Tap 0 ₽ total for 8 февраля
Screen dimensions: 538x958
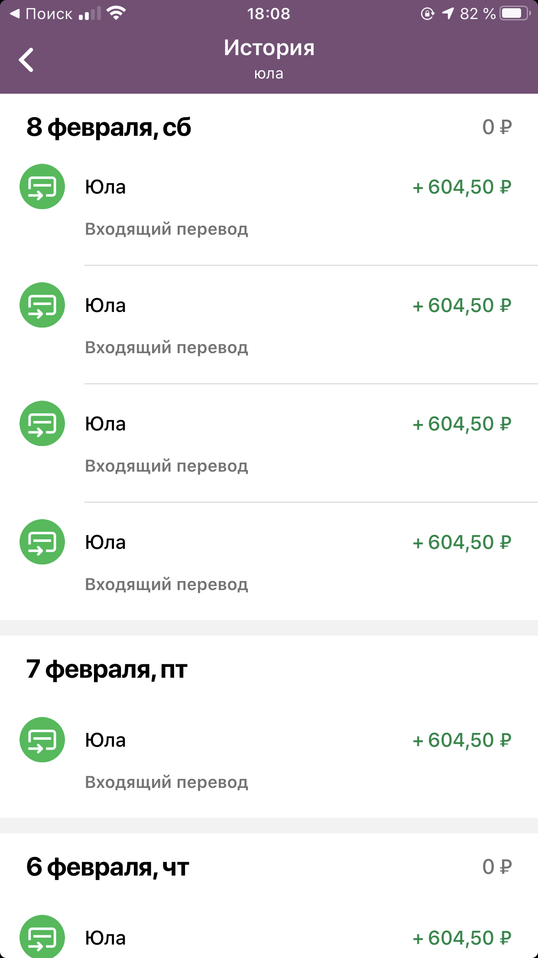point(497,127)
